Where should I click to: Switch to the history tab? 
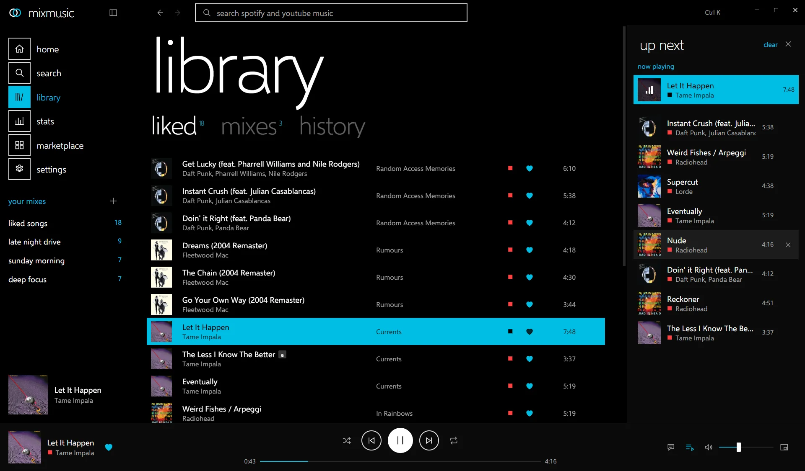point(332,126)
